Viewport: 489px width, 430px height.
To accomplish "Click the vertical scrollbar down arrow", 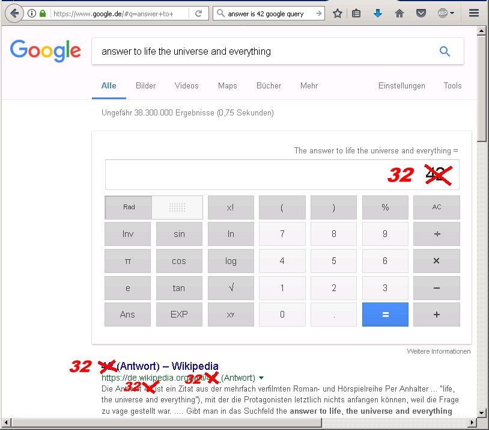I will [482, 413].
